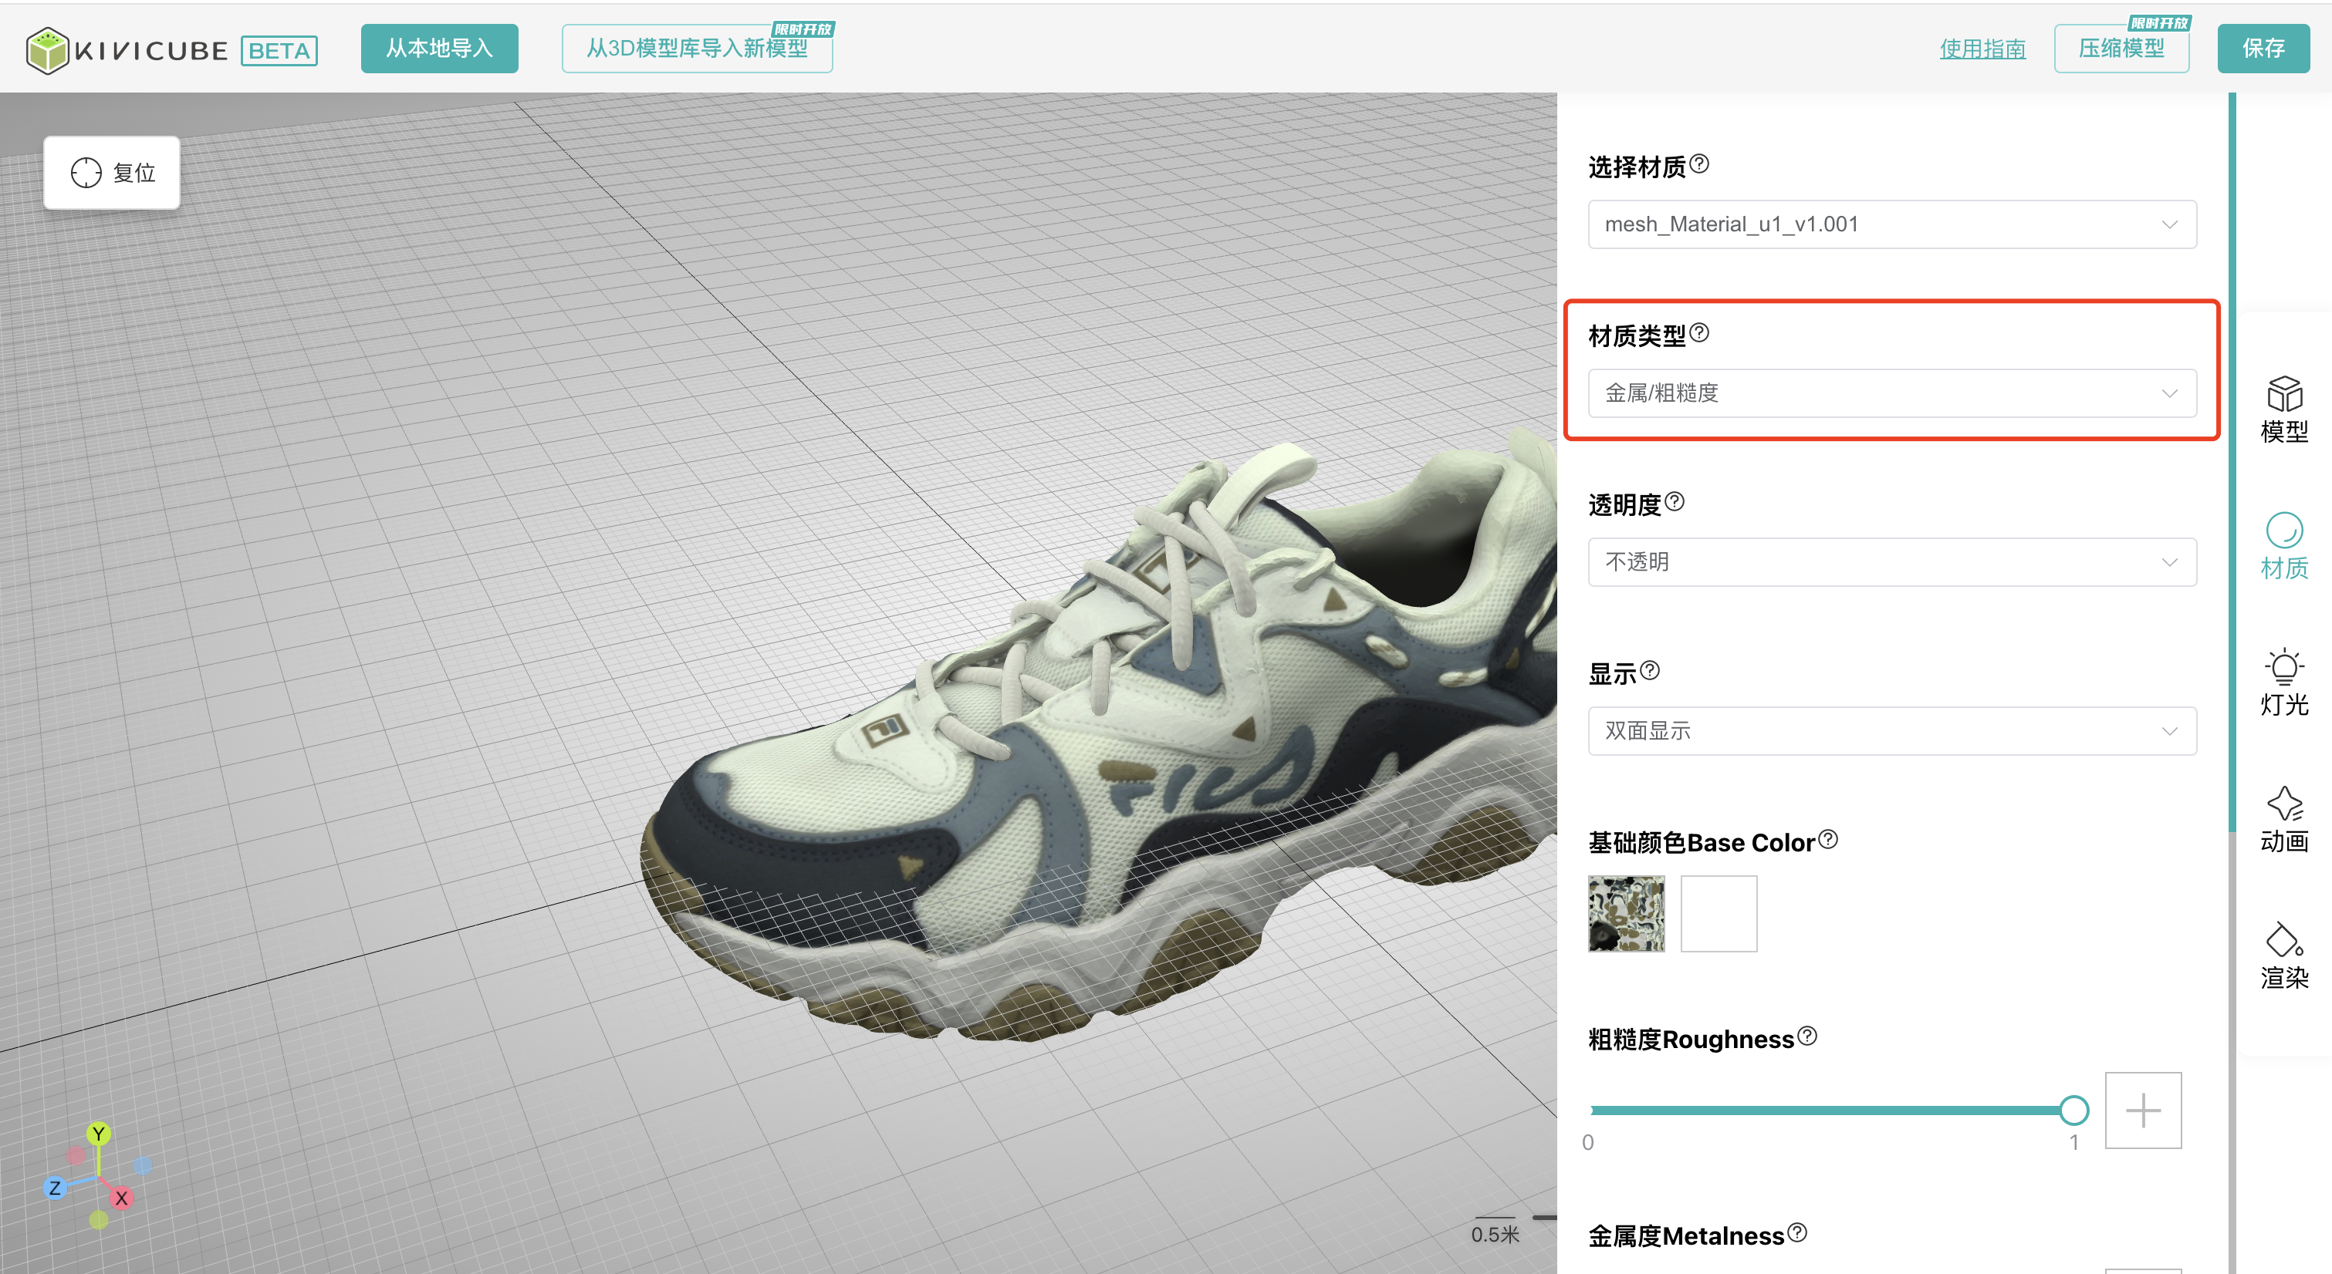Click the X axis on orientation gizmo
Screen dimensions: 2332x1274
[121, 1198]
